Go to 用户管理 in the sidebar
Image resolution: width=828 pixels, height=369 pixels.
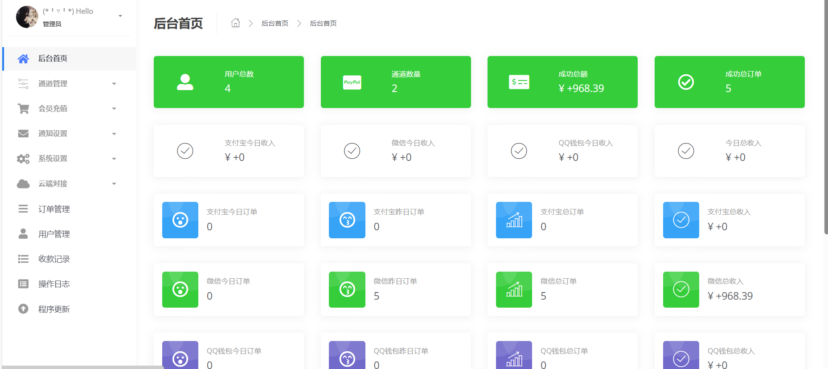[54, 234]
